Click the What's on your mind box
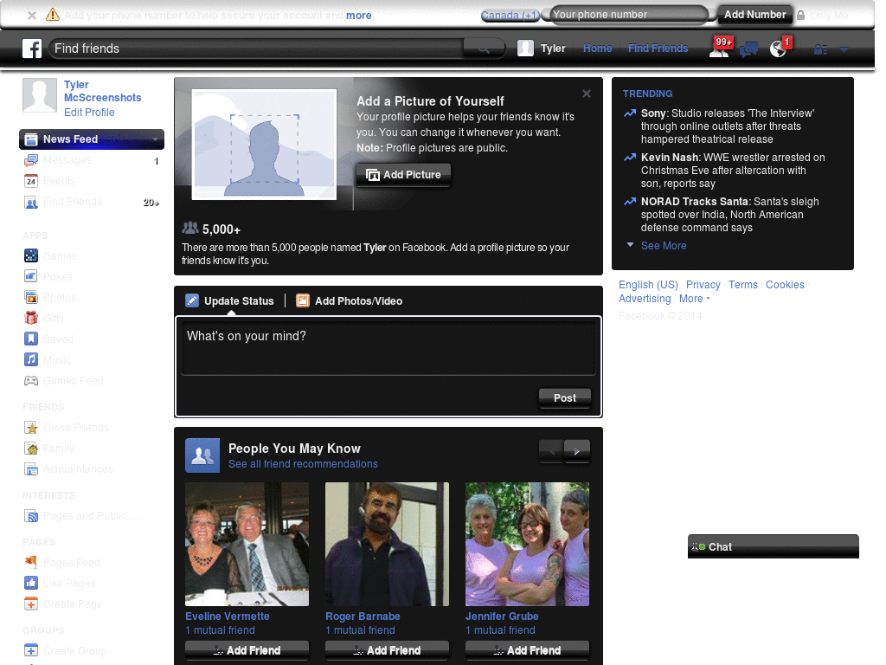 [388, 346]
